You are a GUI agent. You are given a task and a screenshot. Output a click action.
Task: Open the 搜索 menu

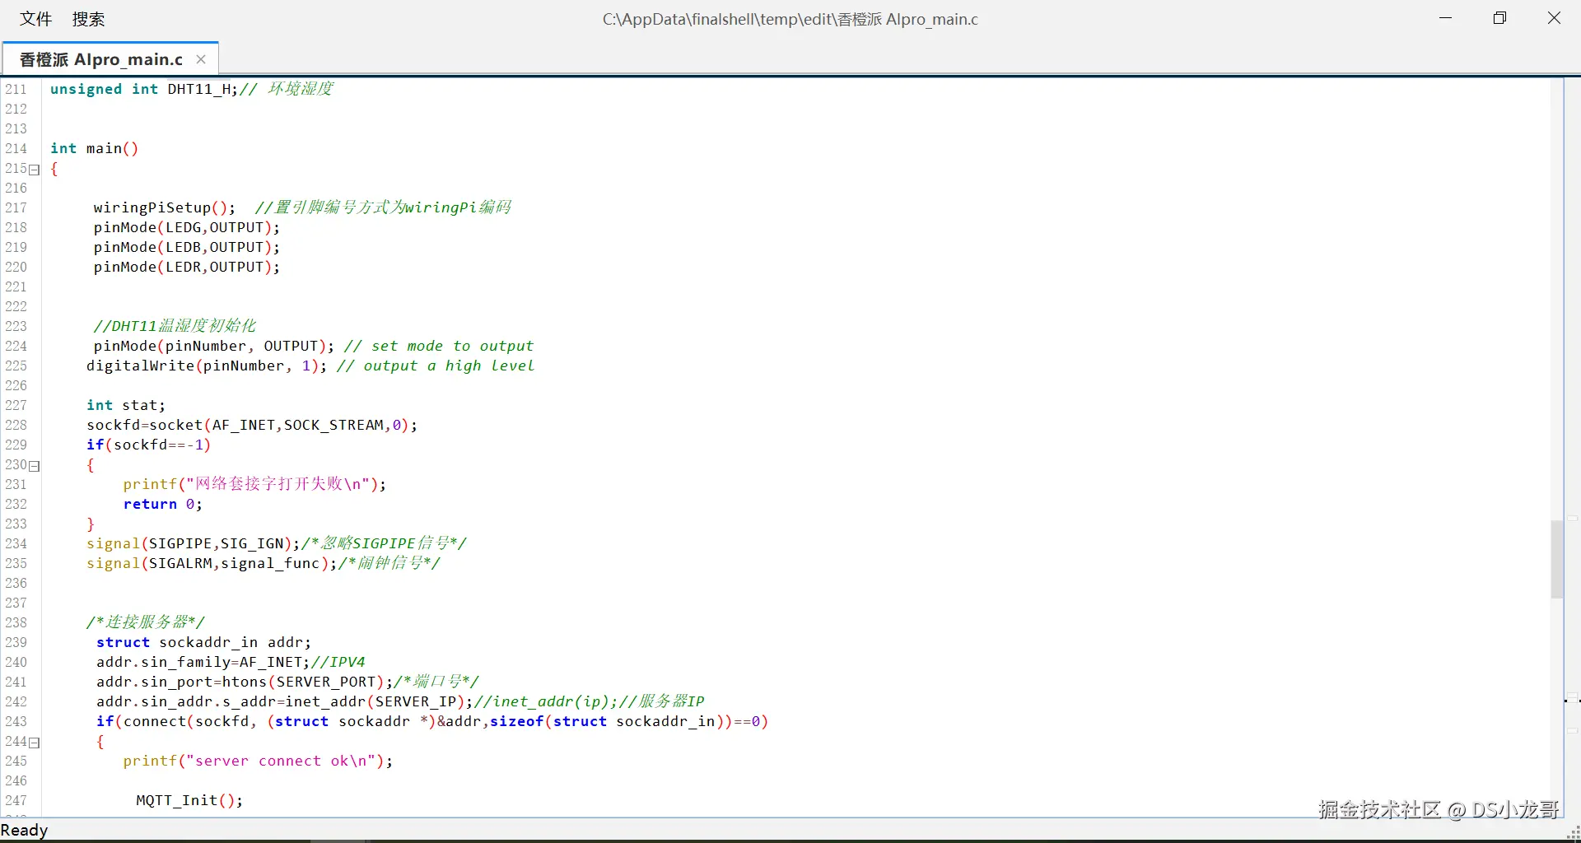tap(89, 19)
